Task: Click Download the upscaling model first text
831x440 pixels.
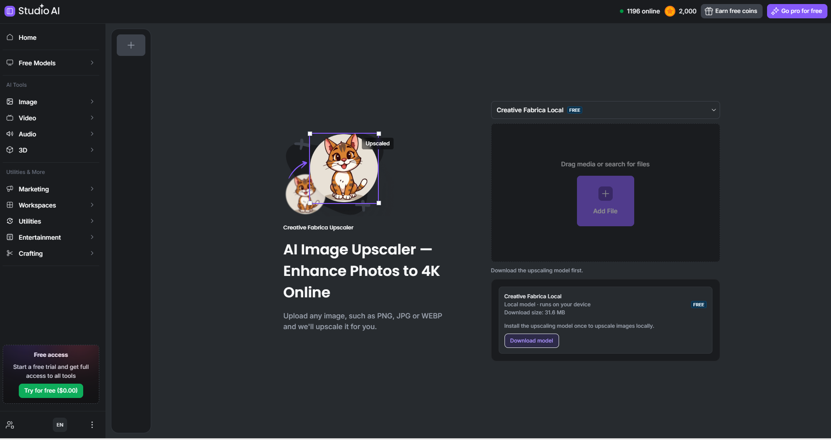Action: pyautogui.click(x=537, y=271)
